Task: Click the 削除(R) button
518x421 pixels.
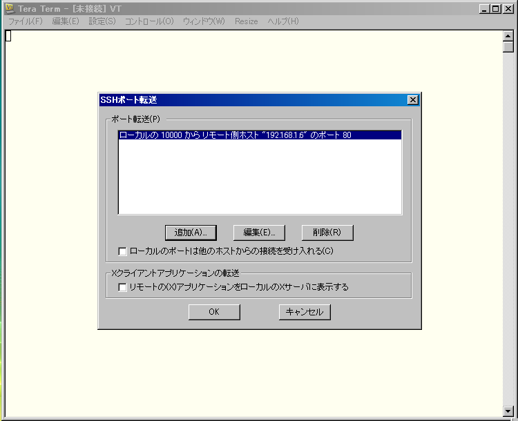Action: point(327,233)
